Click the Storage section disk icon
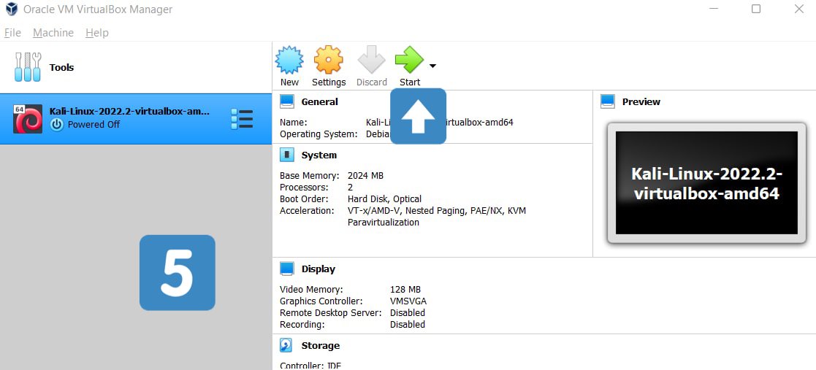The height and width of the screenshot is (370, 816). coord(286,345)
